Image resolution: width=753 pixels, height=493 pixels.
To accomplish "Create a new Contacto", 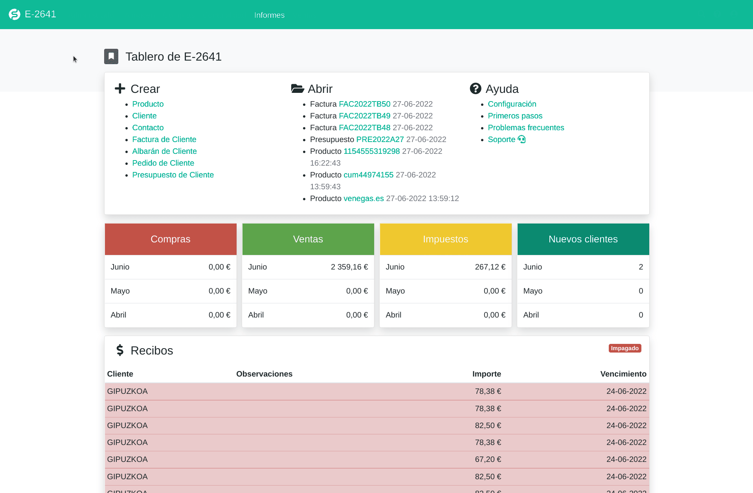I will coord(148,127).
